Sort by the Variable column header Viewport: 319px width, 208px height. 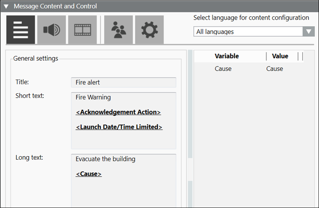click(x=226, y=56)
